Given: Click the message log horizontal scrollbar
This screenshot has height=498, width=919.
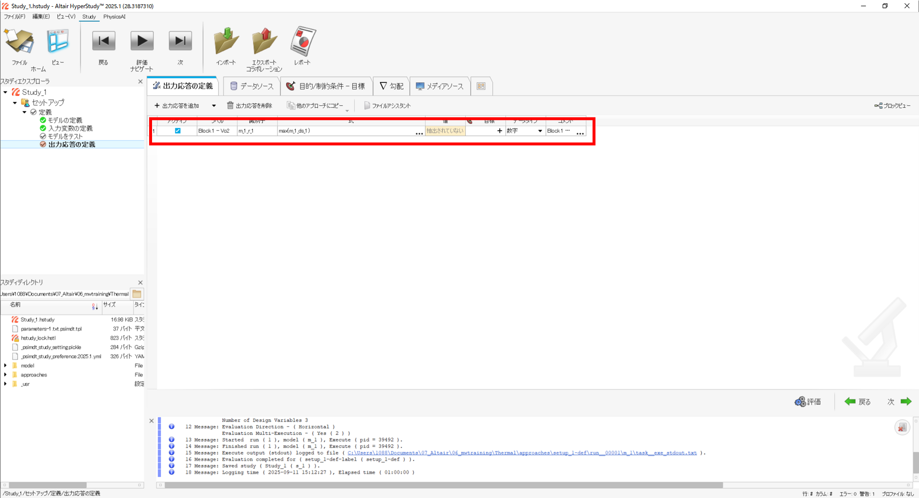Looking at the screenshot, I should coord(444,485).
